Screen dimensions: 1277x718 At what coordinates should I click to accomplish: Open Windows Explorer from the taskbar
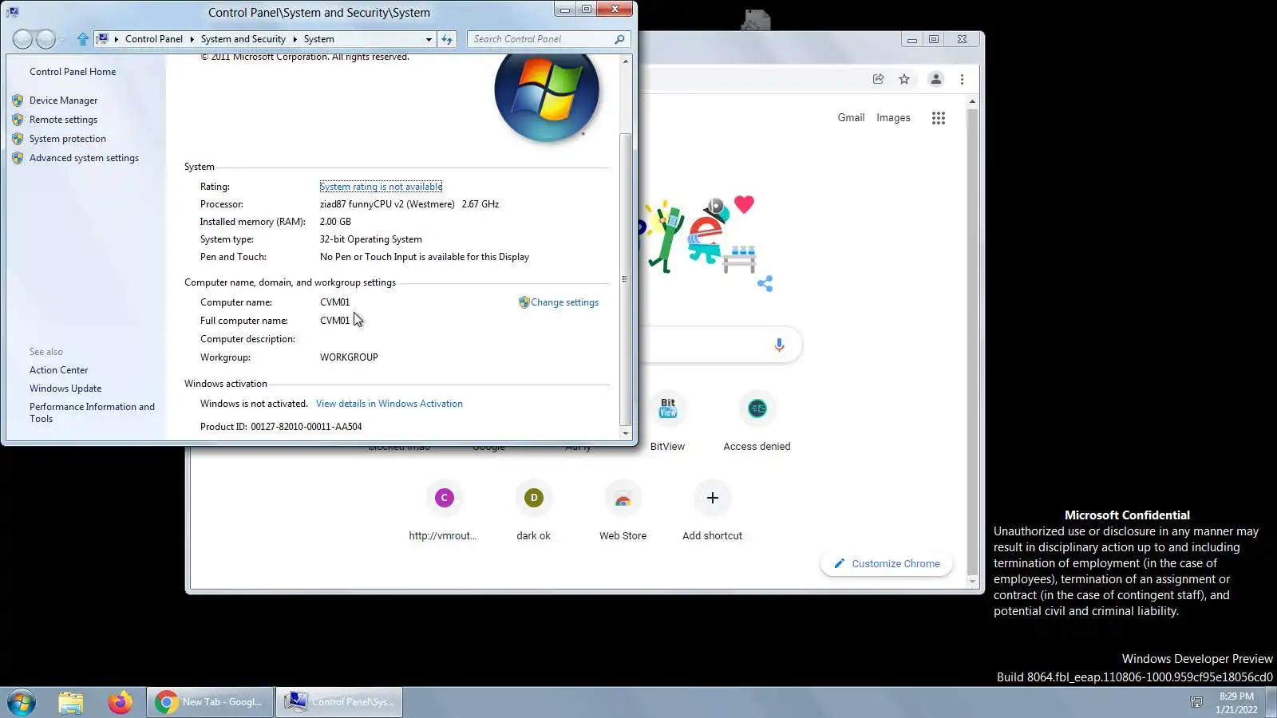point(71,703)
